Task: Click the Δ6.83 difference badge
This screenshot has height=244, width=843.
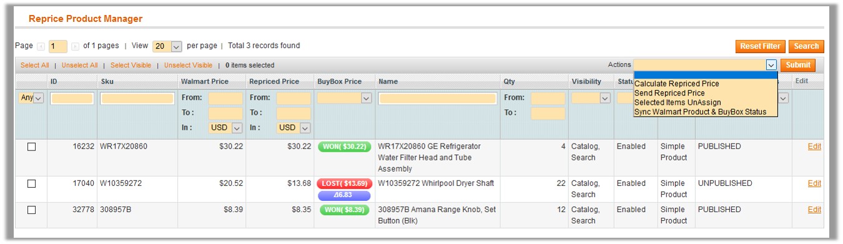Action: (x=345, y=195)
